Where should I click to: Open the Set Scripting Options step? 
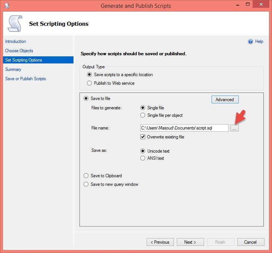pyautogui.click(x=38, y=60)
